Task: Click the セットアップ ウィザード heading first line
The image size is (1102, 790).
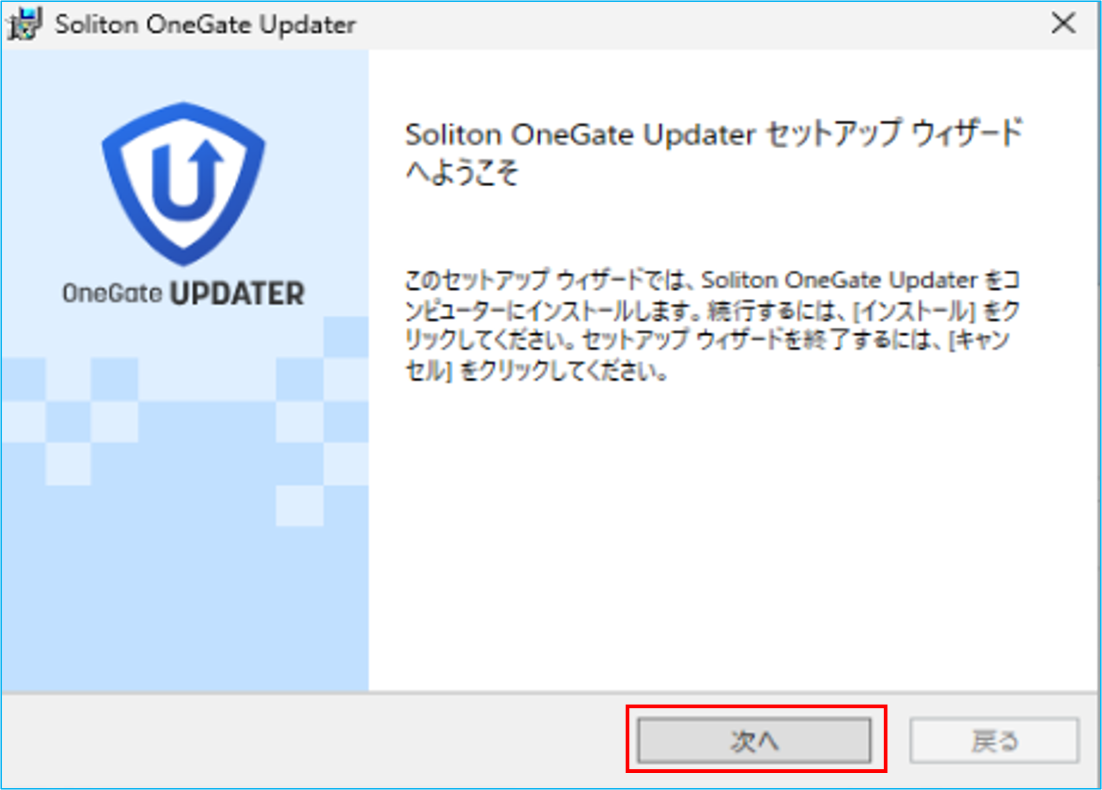Action: point(714,134)
